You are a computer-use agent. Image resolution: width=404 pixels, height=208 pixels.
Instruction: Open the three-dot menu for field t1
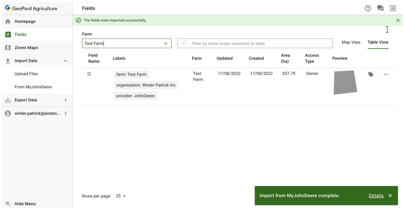coord(385,74)
